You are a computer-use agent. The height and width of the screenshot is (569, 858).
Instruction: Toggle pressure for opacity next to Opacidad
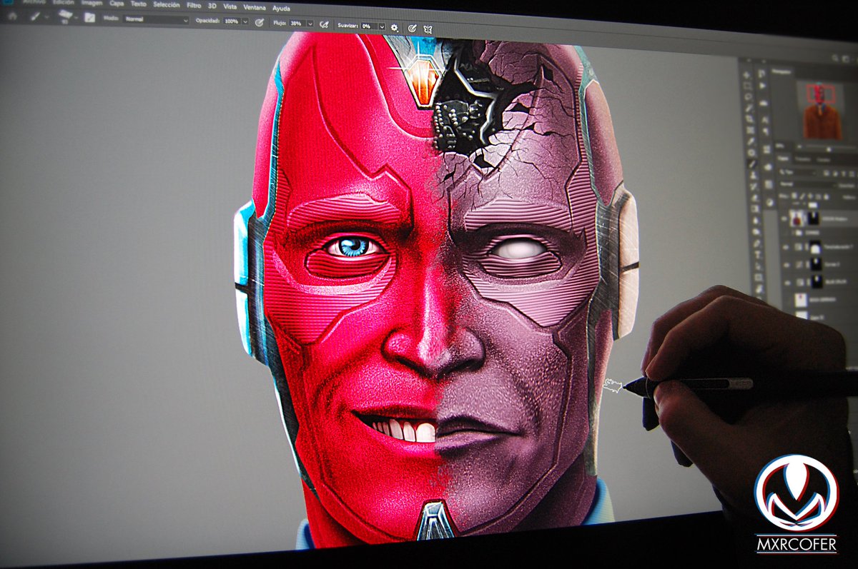(x=260, y=22)
